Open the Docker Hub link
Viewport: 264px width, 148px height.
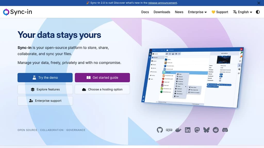click(178, 130)
